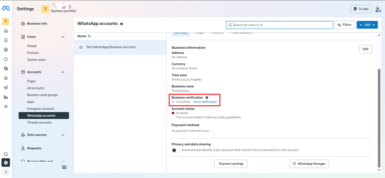Click the Start verification link
Viewport: 385px width, 178px height.
(205, 102)
